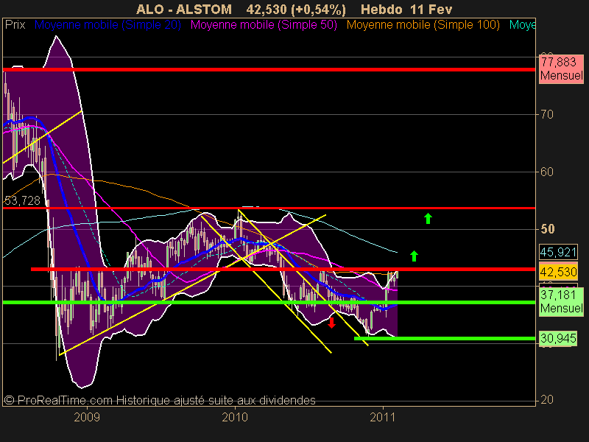Click the 53,728 level label

22,200
